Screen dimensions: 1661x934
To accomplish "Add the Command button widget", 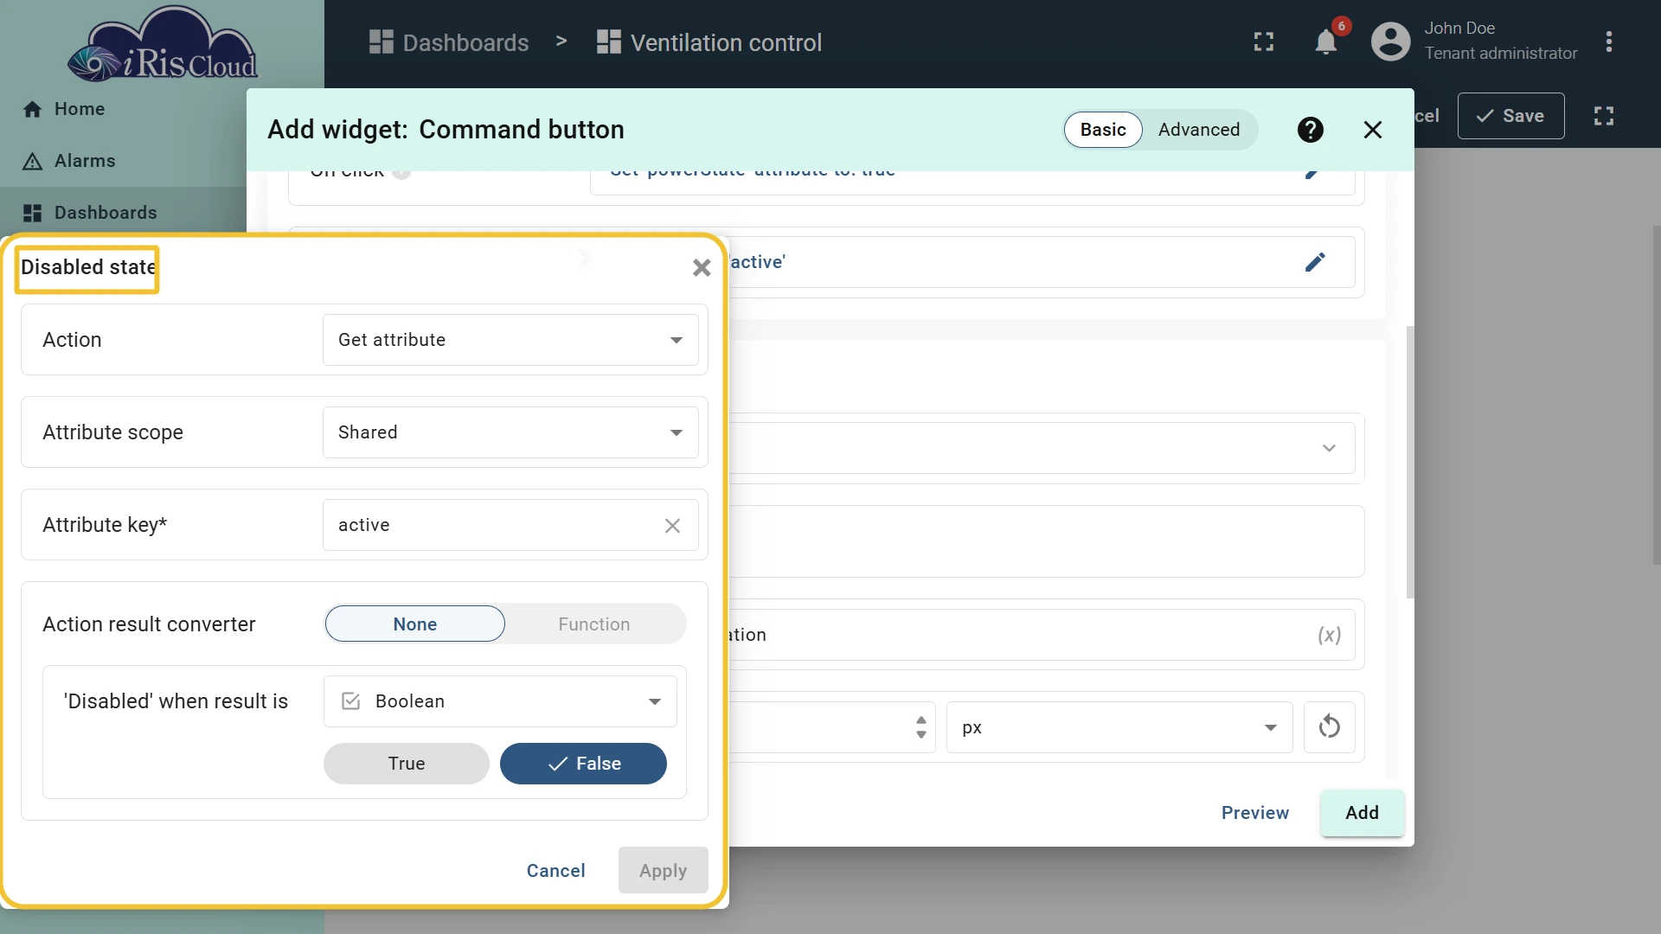I will [x=1362, y=813].
